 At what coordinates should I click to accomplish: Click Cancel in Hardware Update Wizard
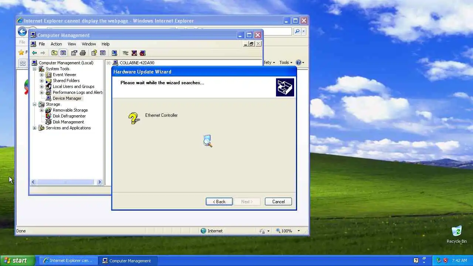pyautogui.click(x=278, y=202)
